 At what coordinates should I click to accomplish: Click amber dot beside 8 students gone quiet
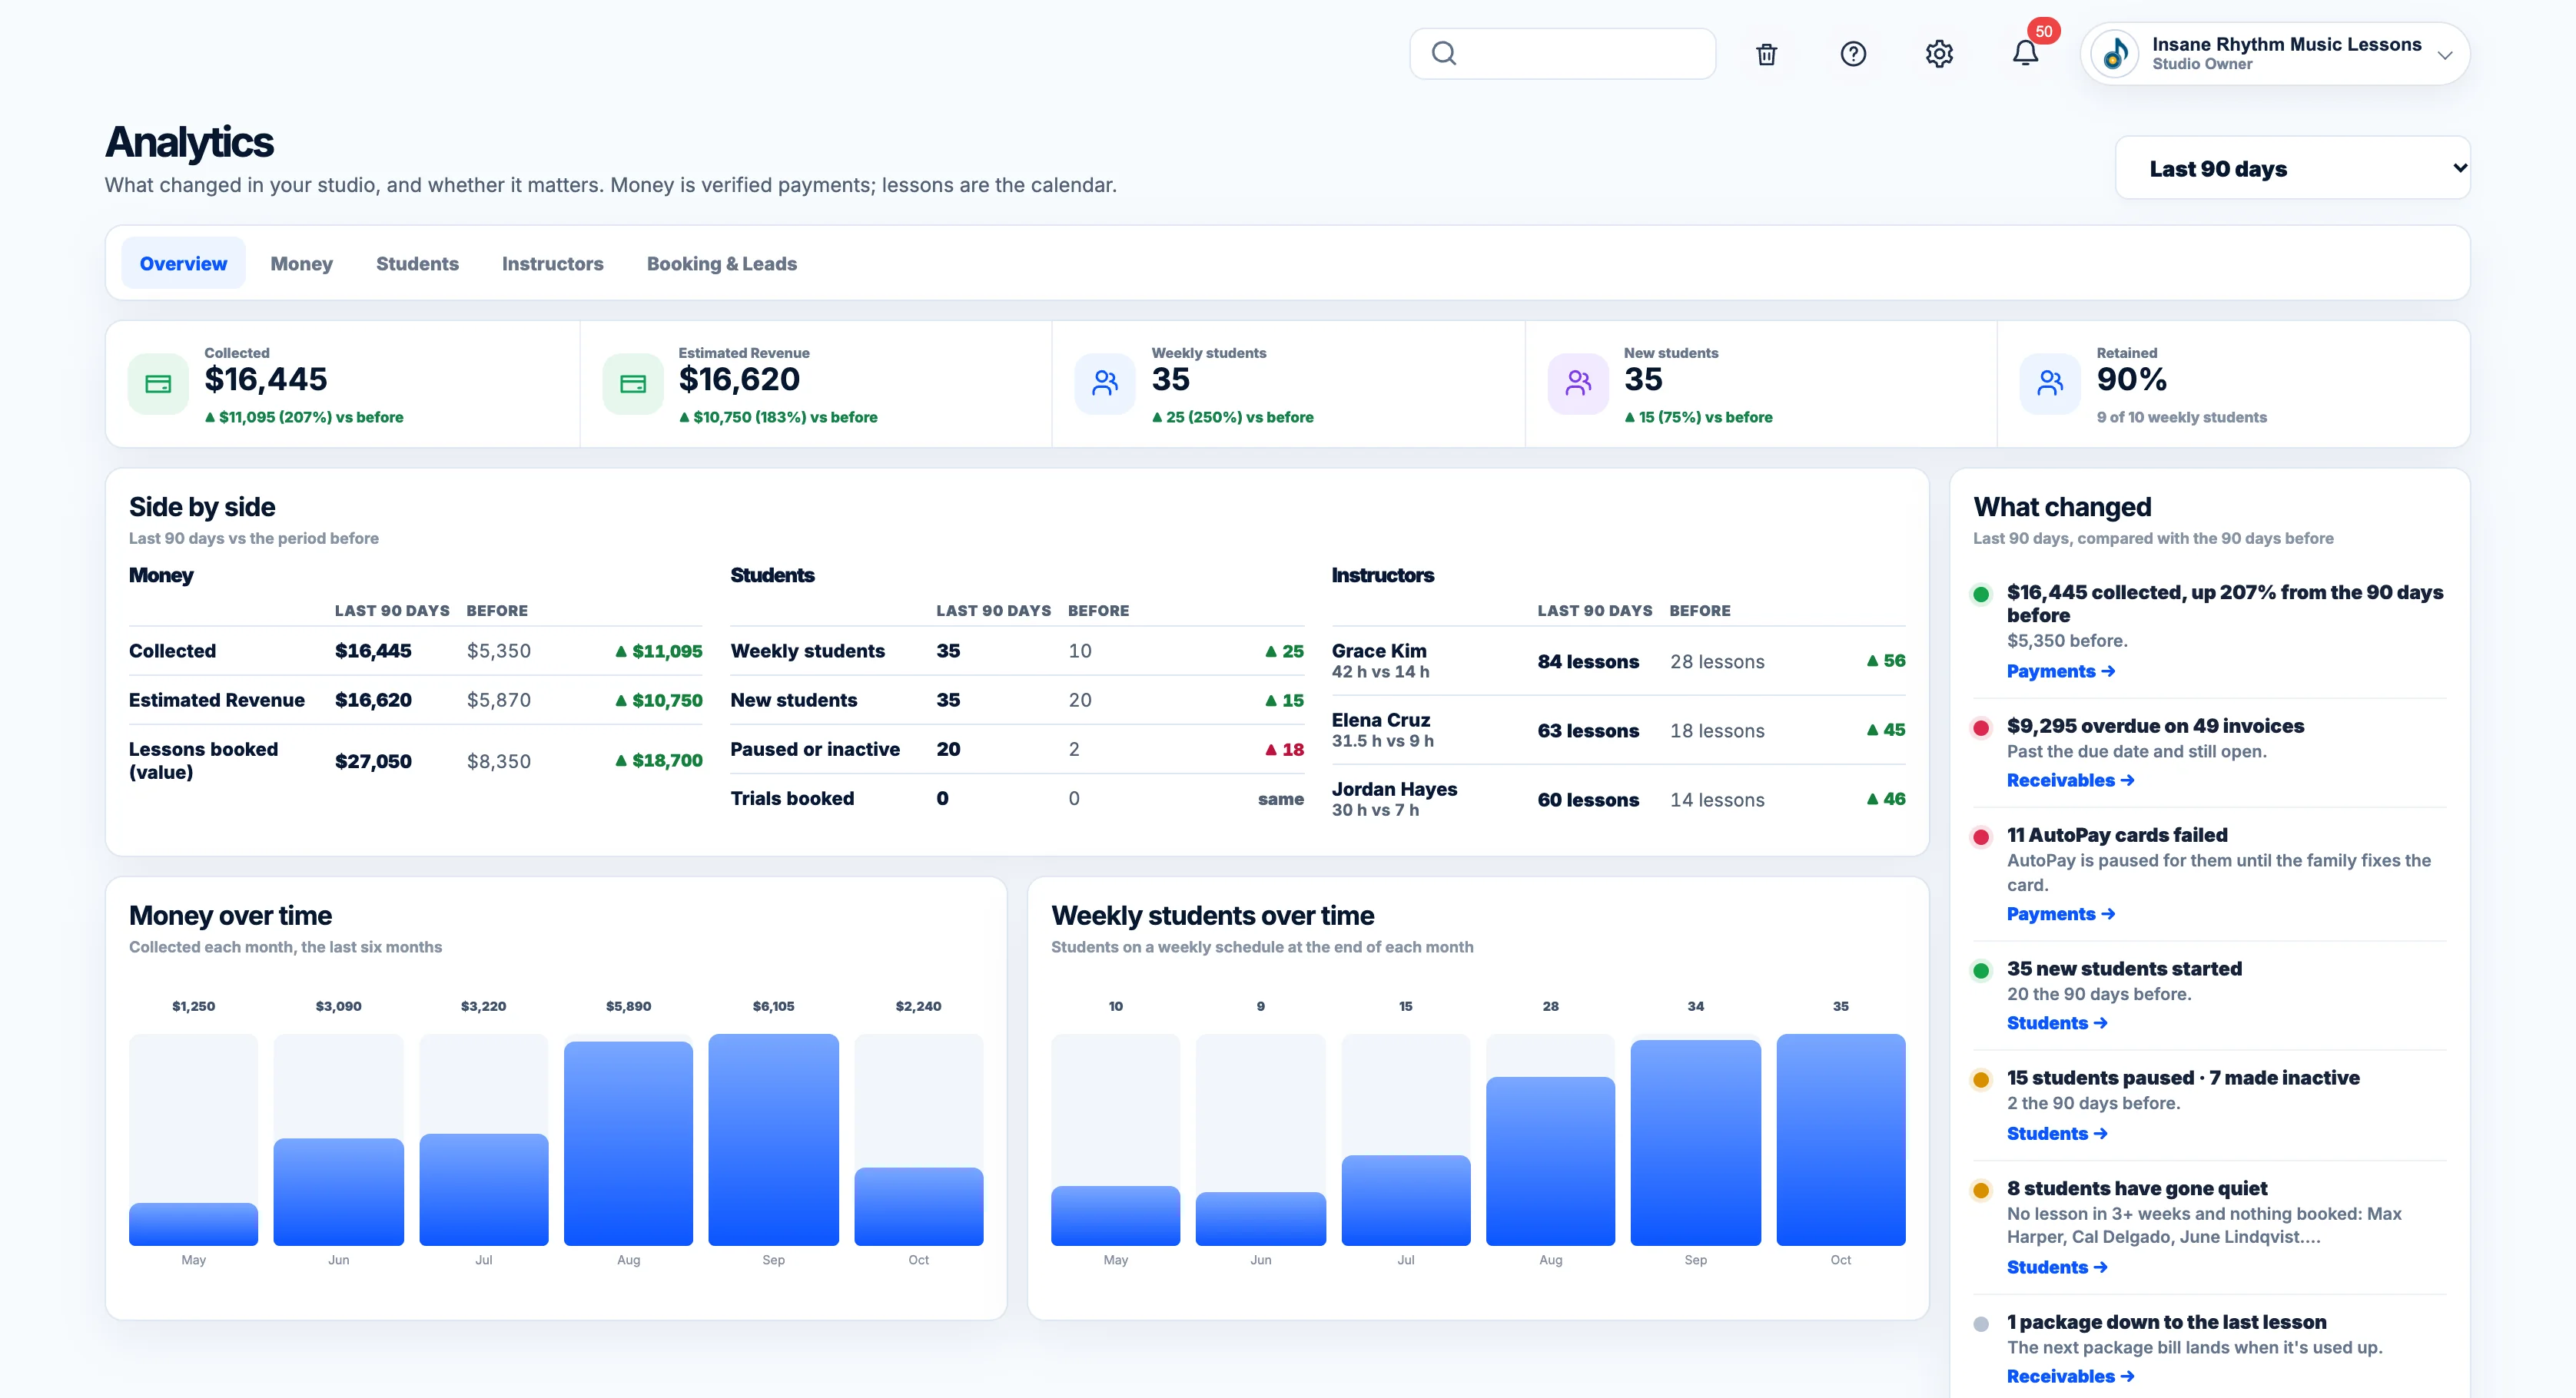(x=1980, y=1191)
